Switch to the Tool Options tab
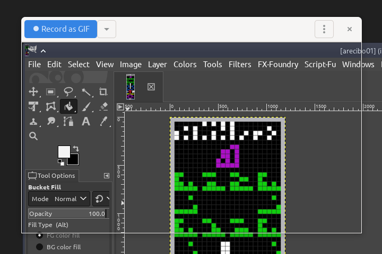Screen dimensions: 382x254 click(x=52, y=176)
